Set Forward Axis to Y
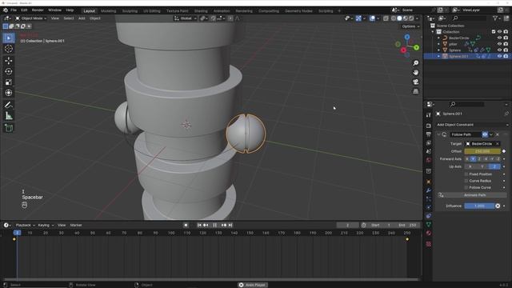Screen dimensions: 512x288 pos(473,159)
